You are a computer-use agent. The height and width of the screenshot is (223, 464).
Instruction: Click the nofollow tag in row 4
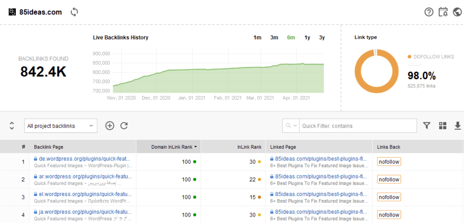coord(389,215)
